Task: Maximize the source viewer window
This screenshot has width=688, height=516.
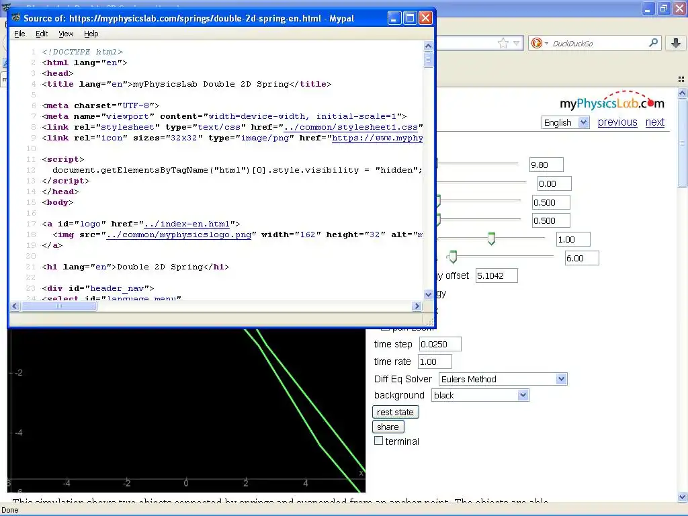Action: point(410,18)
